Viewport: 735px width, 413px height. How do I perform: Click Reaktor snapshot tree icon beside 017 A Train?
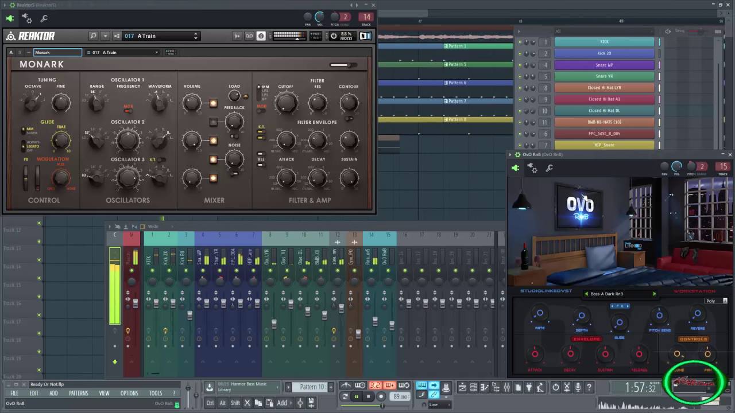(117, 36)
